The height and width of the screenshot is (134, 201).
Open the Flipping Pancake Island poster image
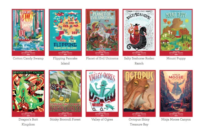click(x=65, y=32)
